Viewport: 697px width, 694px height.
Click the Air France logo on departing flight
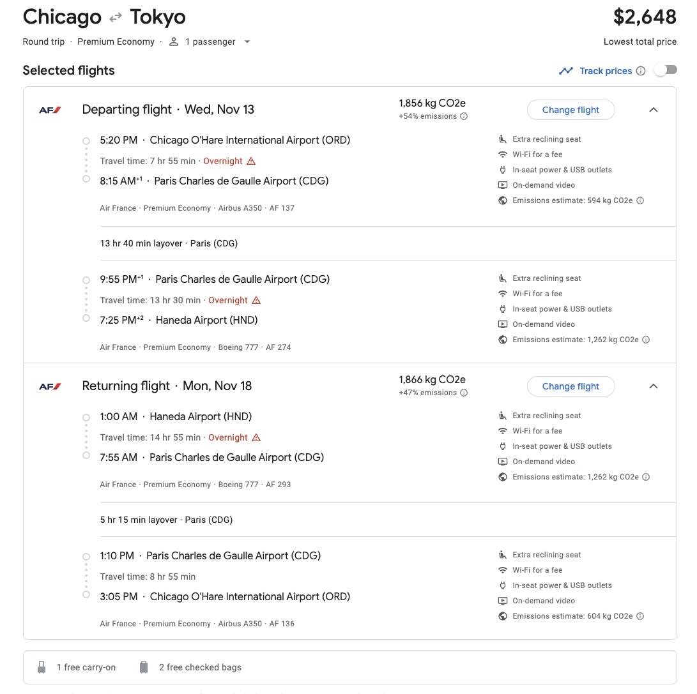[x=50, y=110]
